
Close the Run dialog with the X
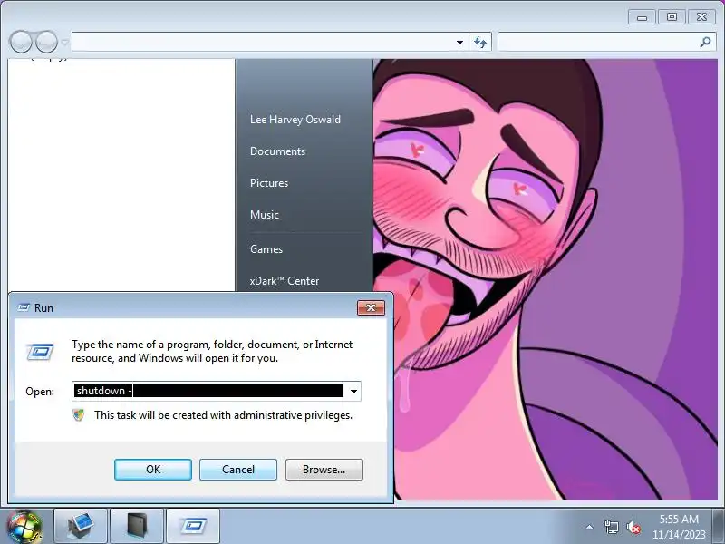371,307
